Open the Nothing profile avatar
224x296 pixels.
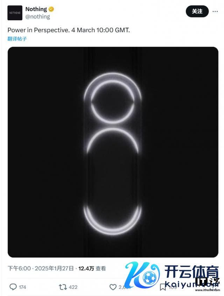click(x=15, y=13)
